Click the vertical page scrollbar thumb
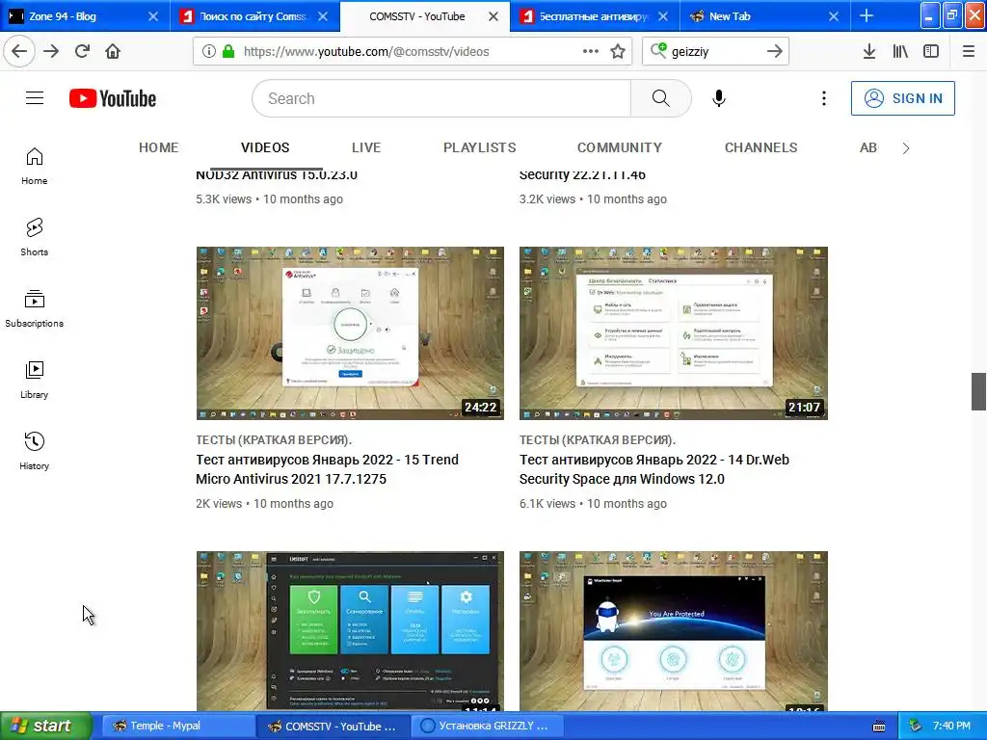The image size is (987, 740). (x=978, y=391)
